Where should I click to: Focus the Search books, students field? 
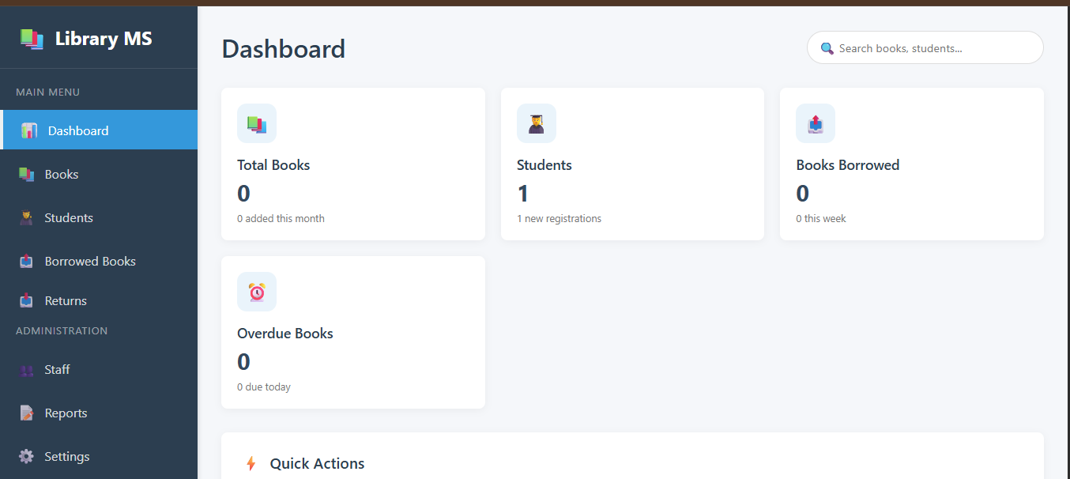[x=925, y=48]
